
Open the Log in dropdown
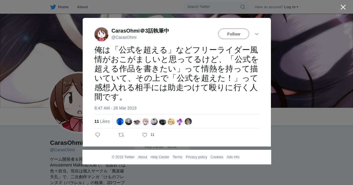[x=291, y=7]
